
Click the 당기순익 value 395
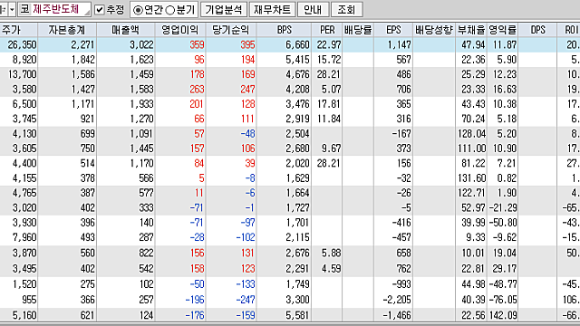tap(247, 45)
